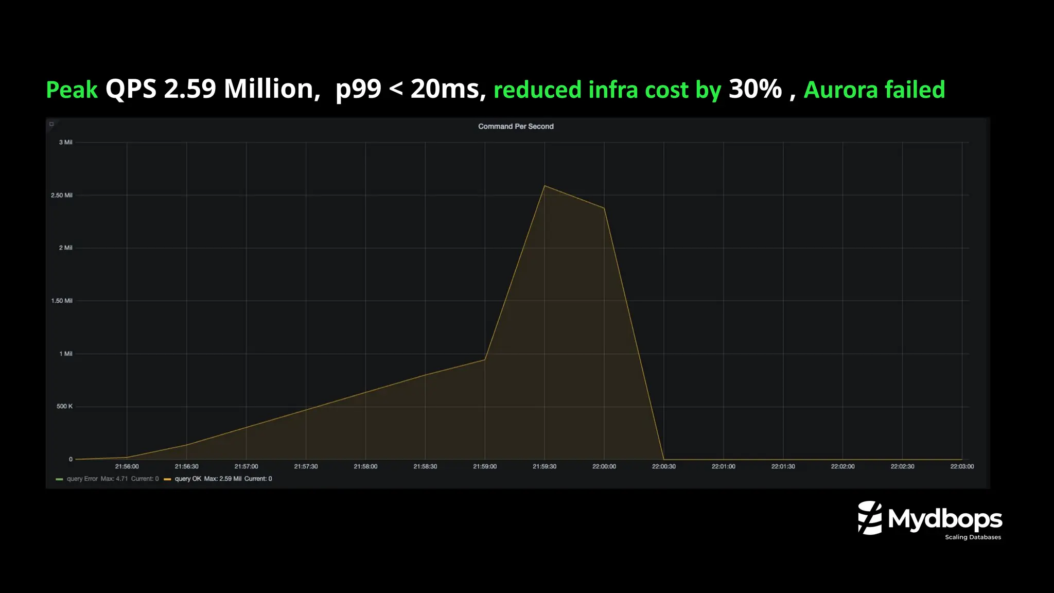Click the 21:59:30 time axis label
Viewport: 1054px width, 593px height.
click(544, 466)
